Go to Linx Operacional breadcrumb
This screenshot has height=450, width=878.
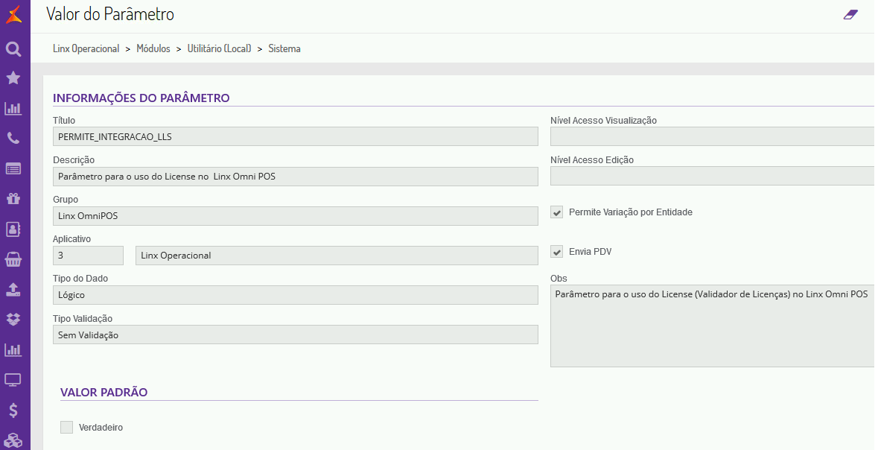[86, 48]
